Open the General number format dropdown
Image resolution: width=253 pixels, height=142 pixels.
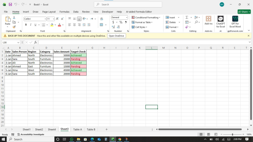point(127,17)
